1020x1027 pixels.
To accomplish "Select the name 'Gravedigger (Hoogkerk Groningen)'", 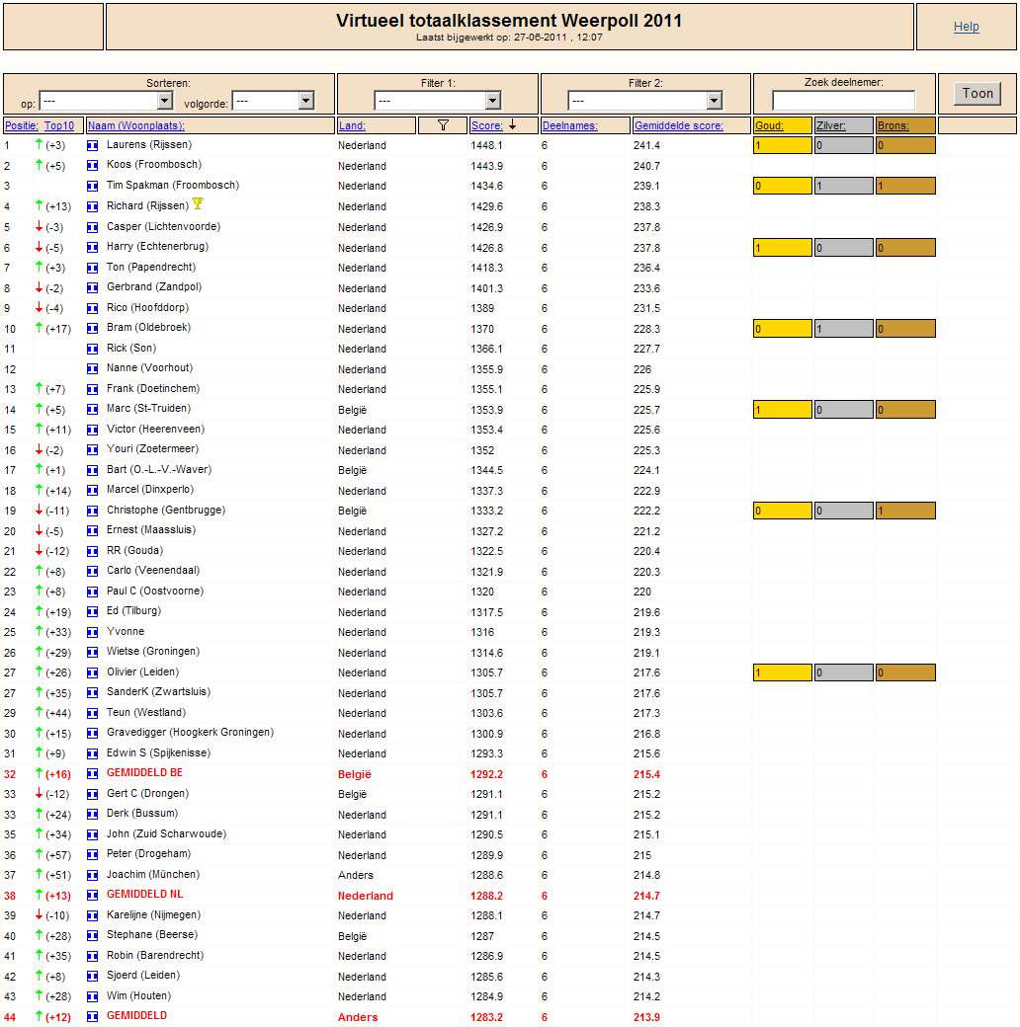I will click(x=190, y=733).
